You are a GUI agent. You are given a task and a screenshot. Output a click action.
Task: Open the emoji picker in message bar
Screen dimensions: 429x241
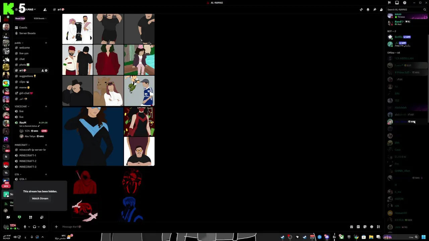(371, 227)
